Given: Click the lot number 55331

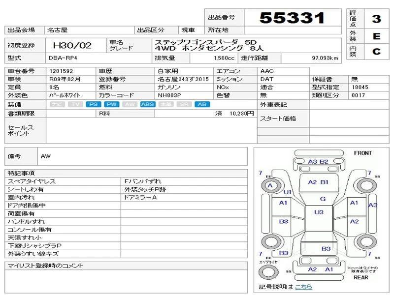Looking at the screenshot, I should 292,18.
